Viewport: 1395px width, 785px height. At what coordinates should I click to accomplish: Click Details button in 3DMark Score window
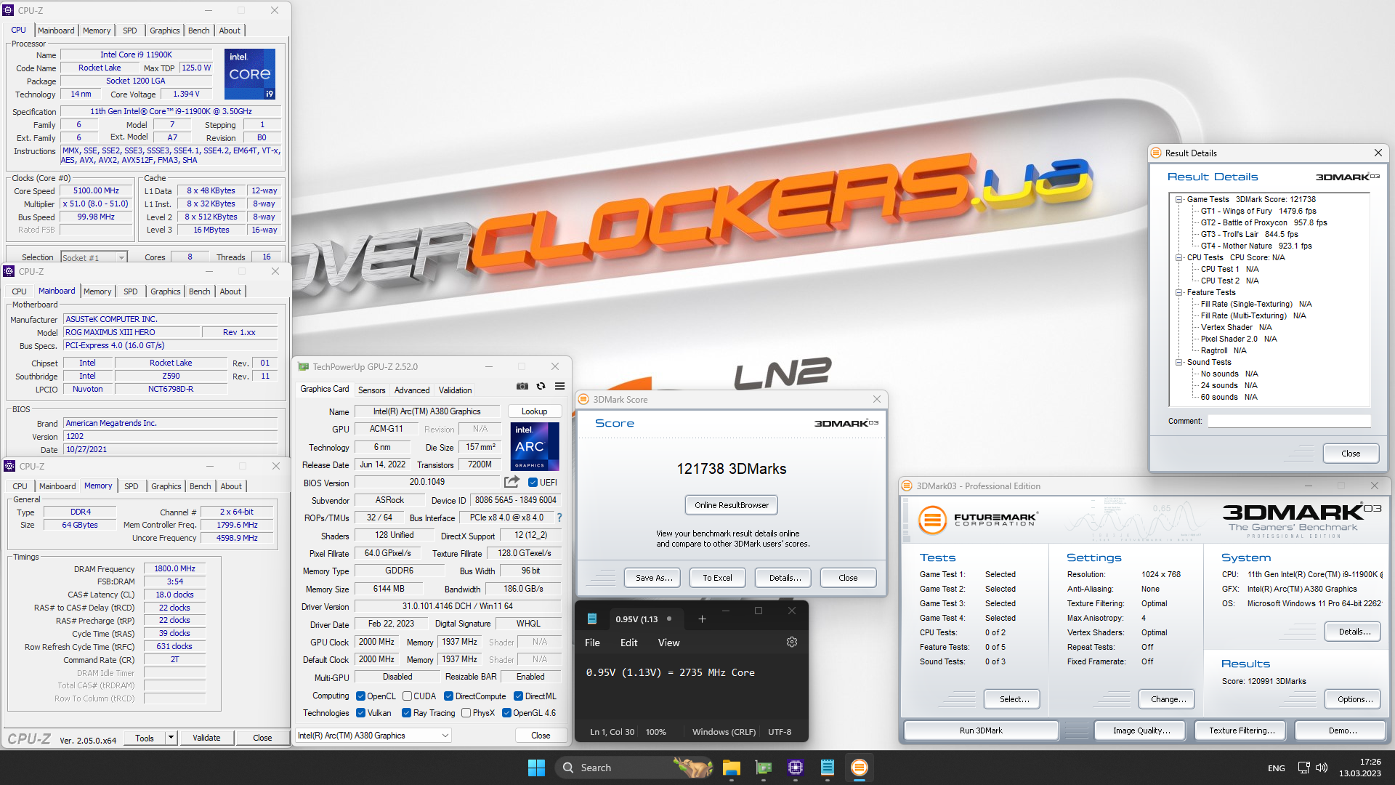coord(784,578)
